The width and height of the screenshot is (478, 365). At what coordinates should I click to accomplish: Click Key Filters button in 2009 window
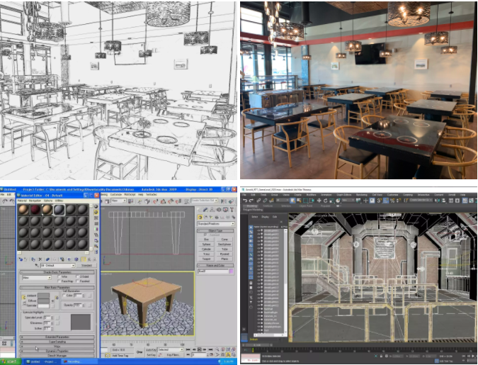(x=173, y=355)
